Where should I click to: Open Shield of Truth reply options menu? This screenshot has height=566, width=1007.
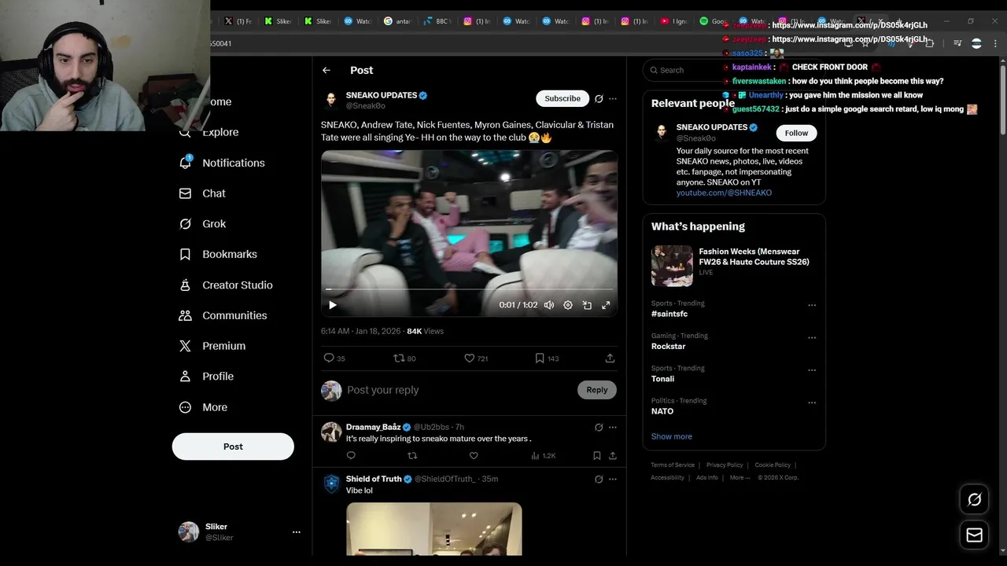point(613,480)
